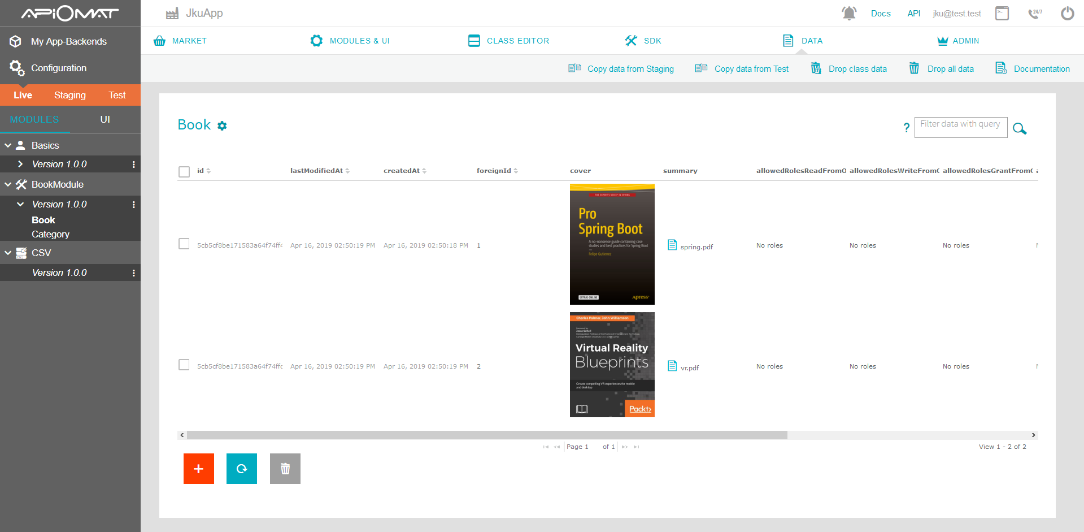The image size is (1084, 532).
Task: Open the Virtual Reality Blueprints cover thumbnail
Action: 612,365
